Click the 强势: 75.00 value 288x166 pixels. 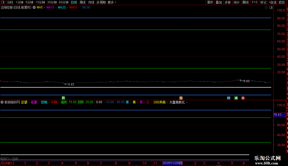69,102
